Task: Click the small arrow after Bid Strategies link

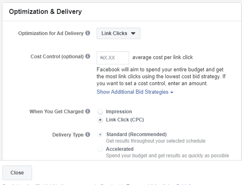Action: (x=172, y=92)
